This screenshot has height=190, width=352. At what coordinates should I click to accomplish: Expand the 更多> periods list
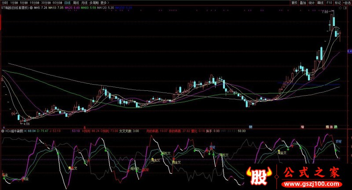tap(104, 2)
